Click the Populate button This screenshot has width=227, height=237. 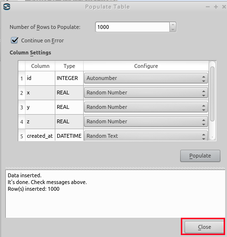pos(200,156)
